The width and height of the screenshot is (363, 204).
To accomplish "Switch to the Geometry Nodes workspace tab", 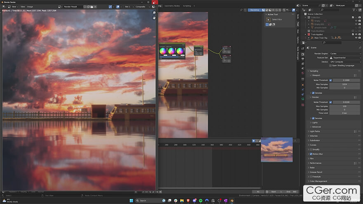I will click(x=172, y=6).
